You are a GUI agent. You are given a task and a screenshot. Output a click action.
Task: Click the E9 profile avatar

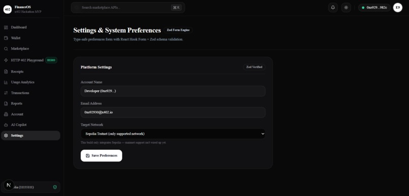pyautogui.click(x=397, y=8)
